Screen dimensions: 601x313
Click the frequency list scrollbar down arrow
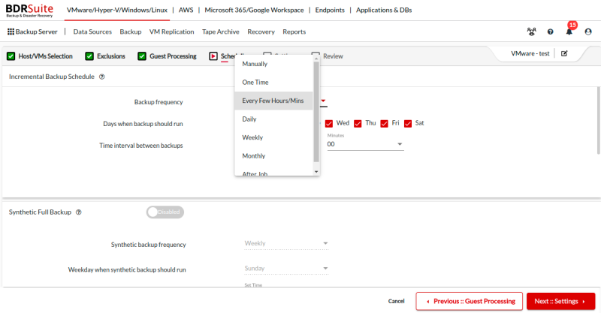click(316, 172)
